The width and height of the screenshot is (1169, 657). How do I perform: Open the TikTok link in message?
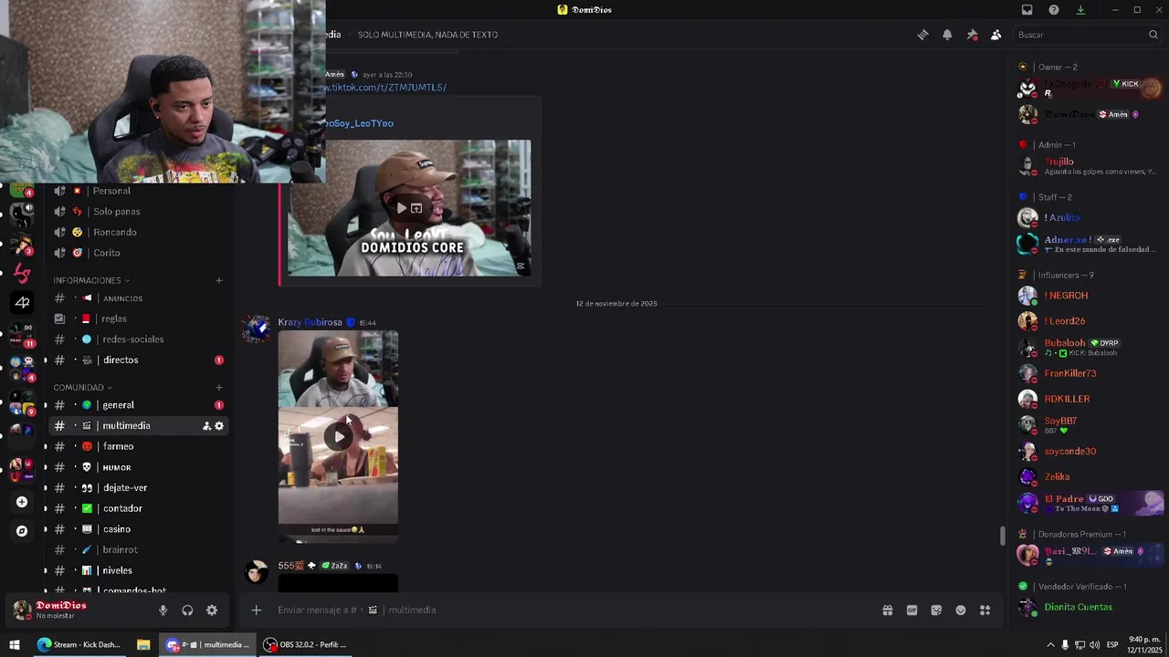click(385, 88)
